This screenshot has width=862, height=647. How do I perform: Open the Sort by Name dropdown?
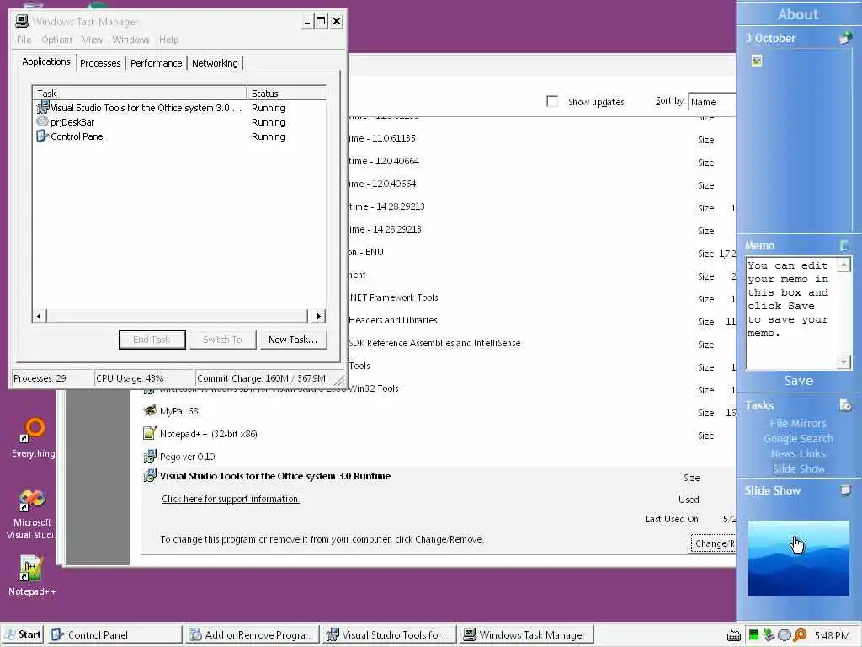click(x=712, y=102)
